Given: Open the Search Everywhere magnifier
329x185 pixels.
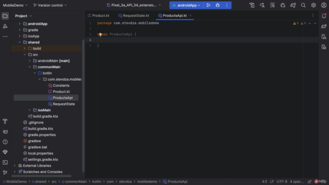Looking at the screenshot, I should point(303,5).
